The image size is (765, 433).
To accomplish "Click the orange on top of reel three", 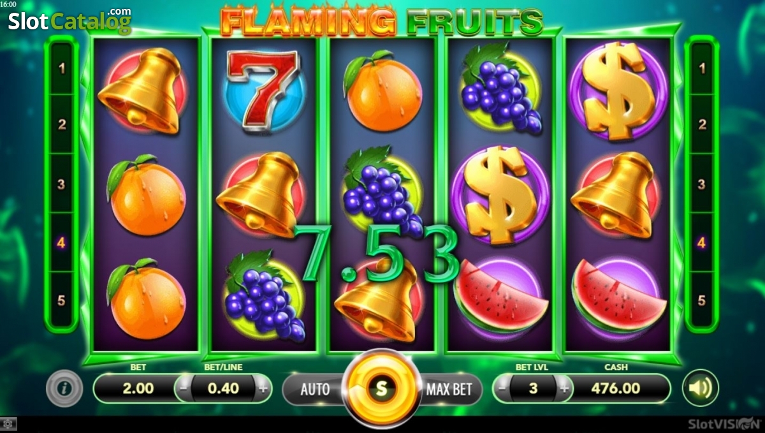I will (x=381, y=91).
